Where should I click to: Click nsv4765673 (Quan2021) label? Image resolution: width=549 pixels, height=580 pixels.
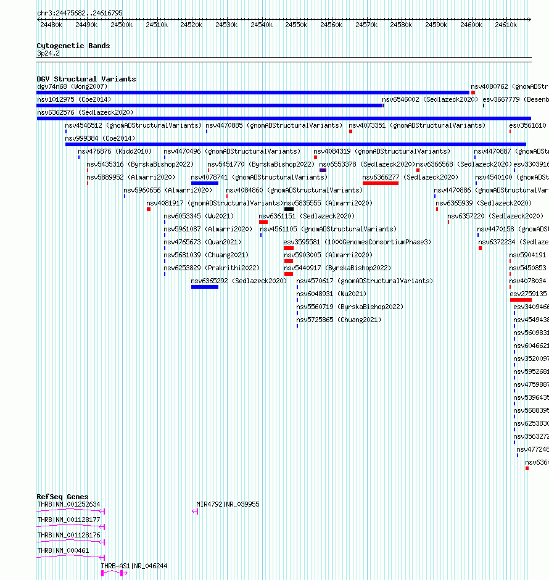(202, 242)
